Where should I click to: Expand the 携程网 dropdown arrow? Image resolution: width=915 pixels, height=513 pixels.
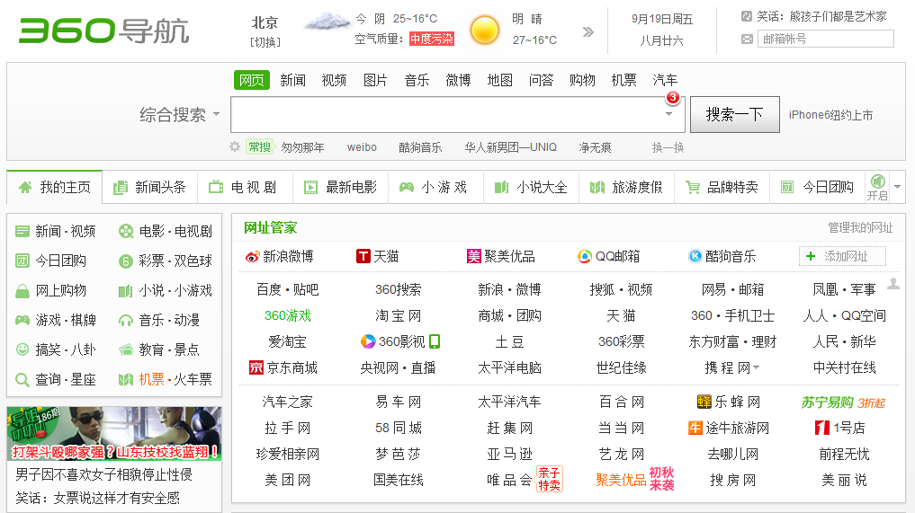point(757,368)
